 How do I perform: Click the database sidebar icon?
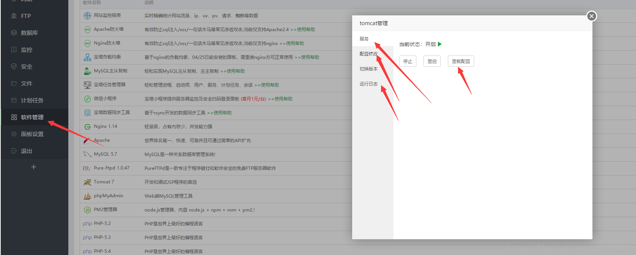click(x=14, y=33)
